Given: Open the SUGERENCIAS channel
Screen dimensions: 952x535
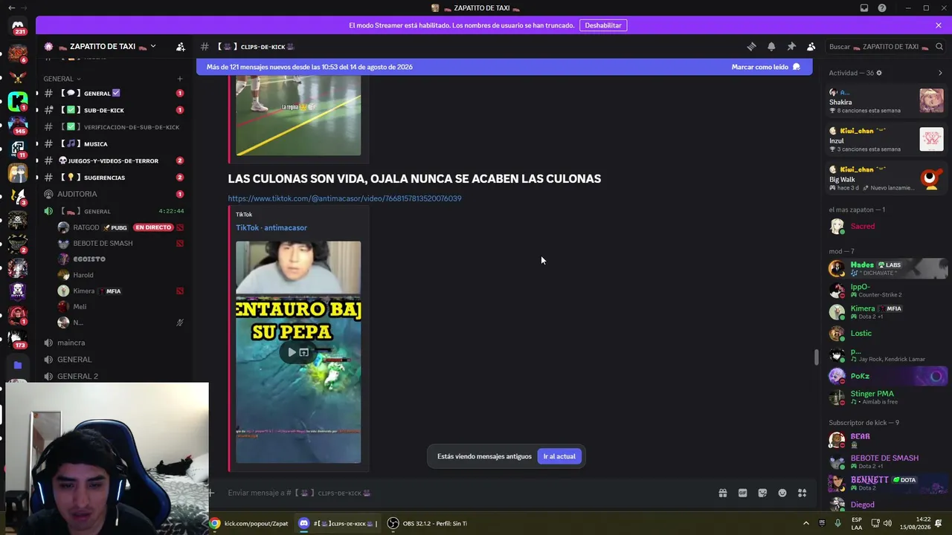Looking at the screenshot, I should (x=113, y=178).
